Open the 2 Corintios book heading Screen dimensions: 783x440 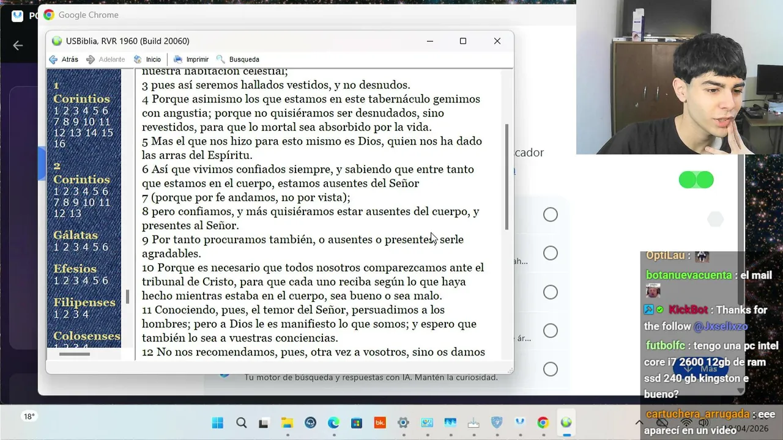click(81, 173)
